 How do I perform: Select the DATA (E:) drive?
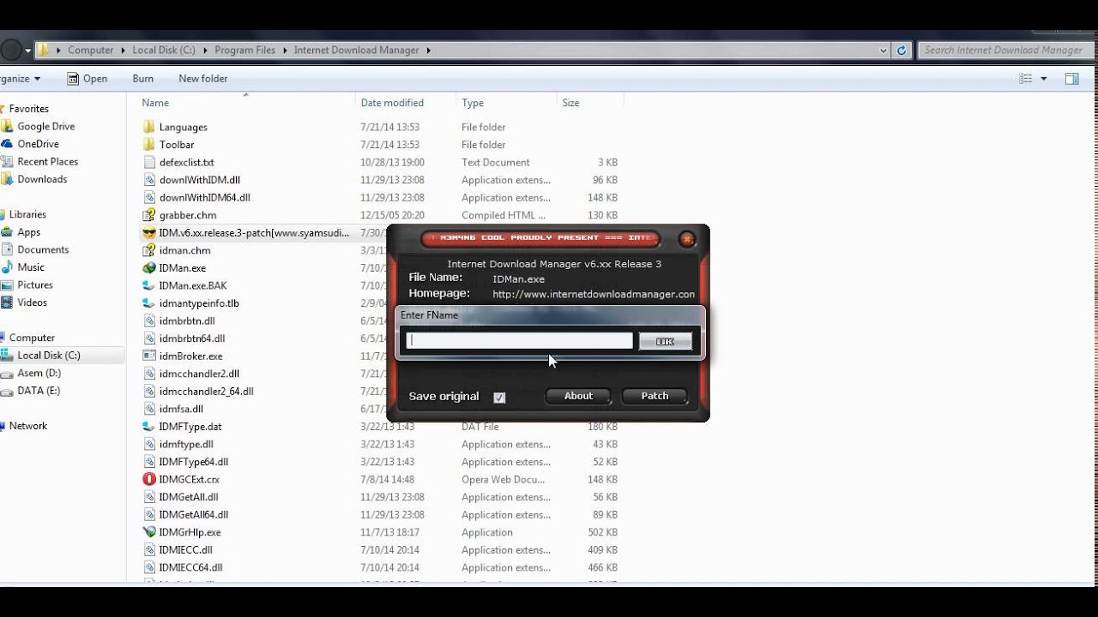pyautogui.click(x=39, y=391)
